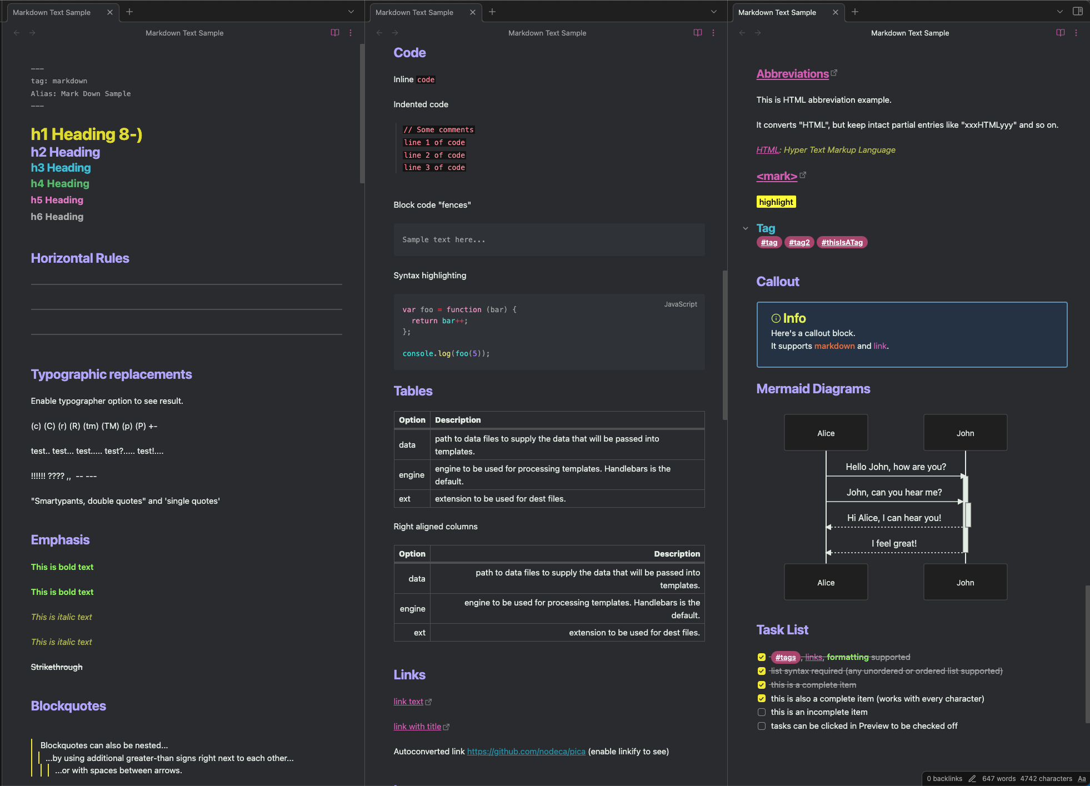This screenshot has height=786, width=1090.
Task: Uncheck the 'this is a complete item' checkbox
Action: (762, 684)
